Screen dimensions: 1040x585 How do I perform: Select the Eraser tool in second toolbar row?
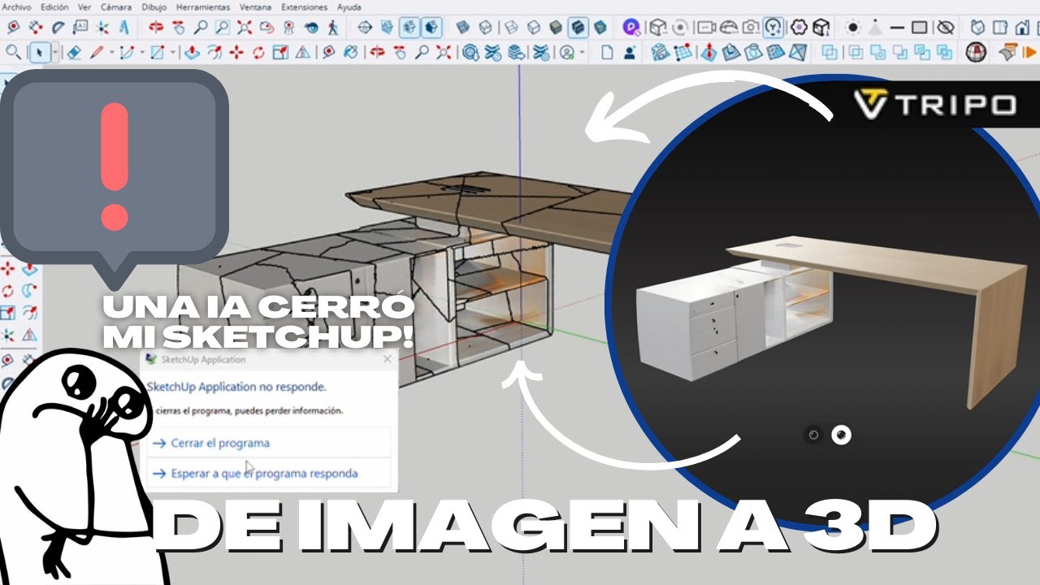pyautogui.click(x=74, y=53)
